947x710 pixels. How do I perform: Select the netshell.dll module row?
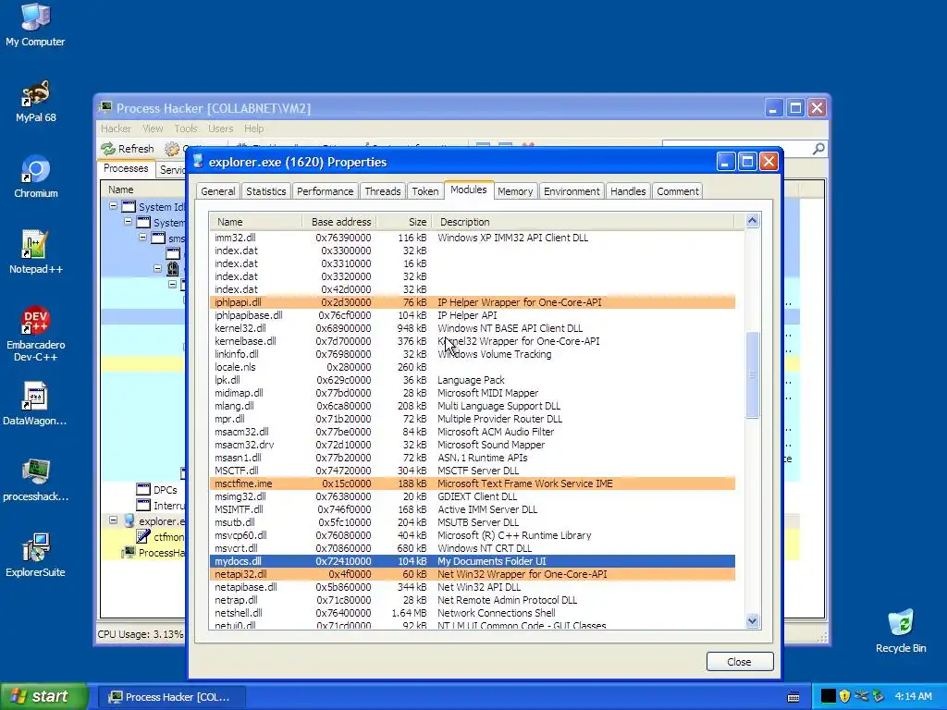click(473, 613)
